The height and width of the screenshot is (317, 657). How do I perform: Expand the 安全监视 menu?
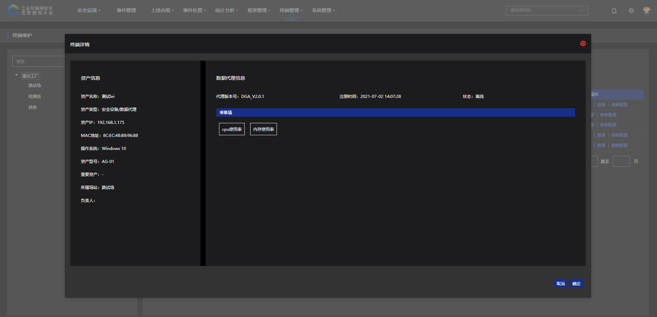(x=89, y=11)
